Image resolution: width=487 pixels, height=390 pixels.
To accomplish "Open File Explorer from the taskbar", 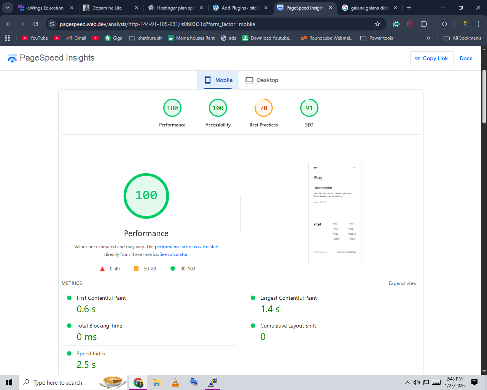I will 156,382.
